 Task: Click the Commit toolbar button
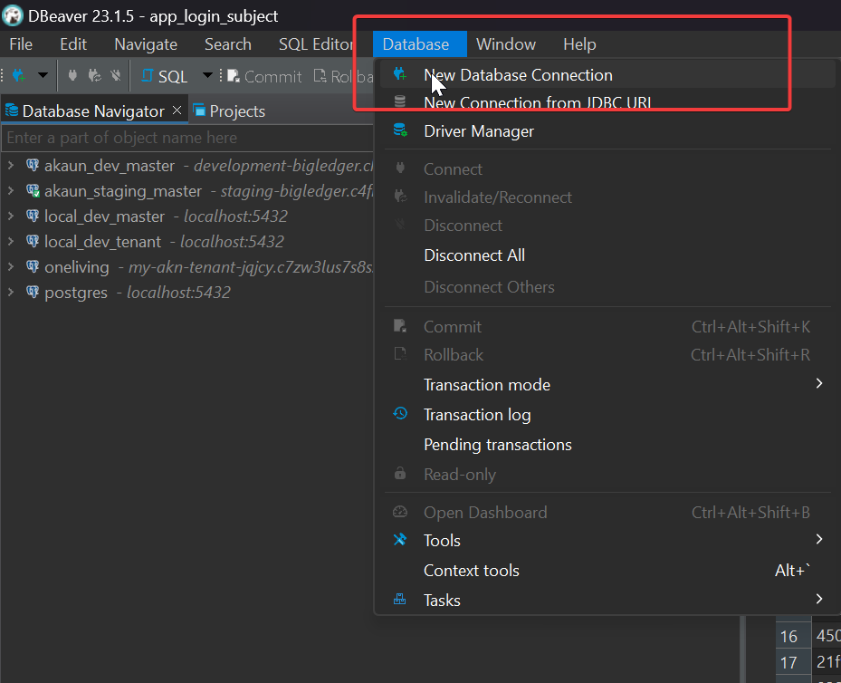coord(264,76)
